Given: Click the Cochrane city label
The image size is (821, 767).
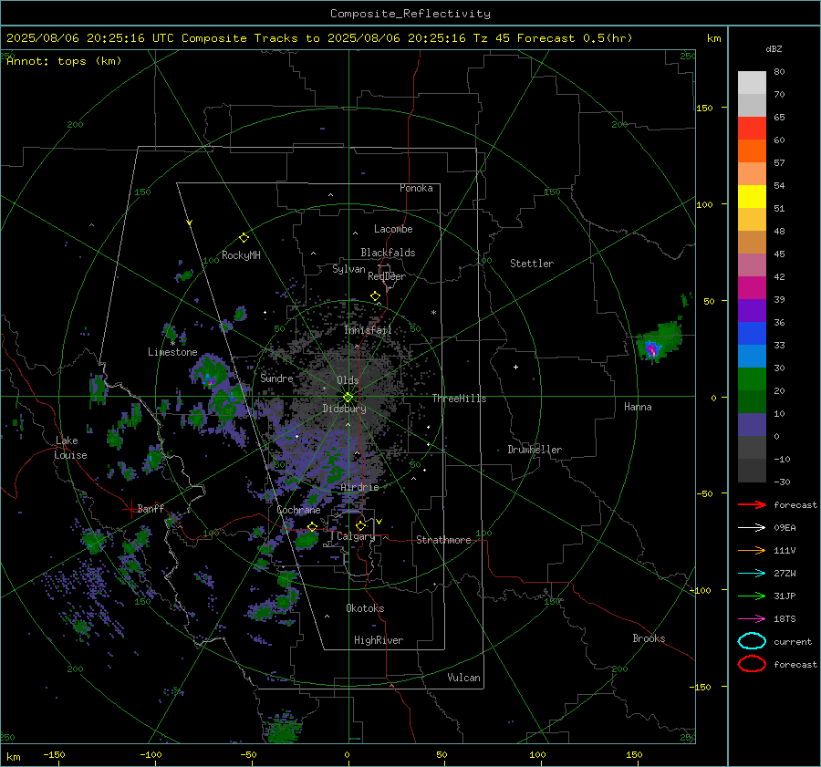Looking at the screenshot, I should coord(298,510).
